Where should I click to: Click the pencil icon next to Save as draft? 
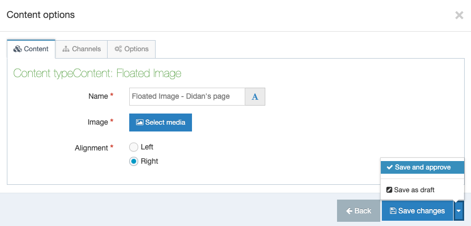coord(389,190)
